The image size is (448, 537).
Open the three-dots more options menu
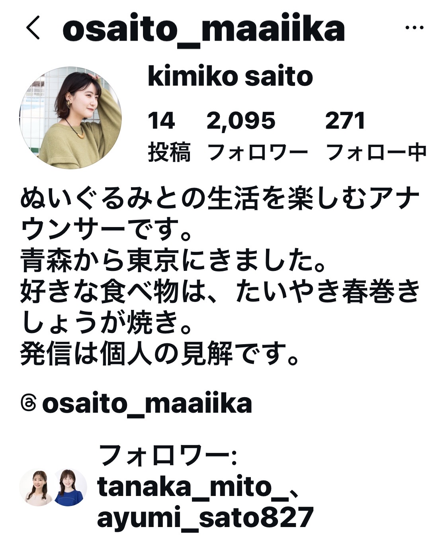click(414, 28)
